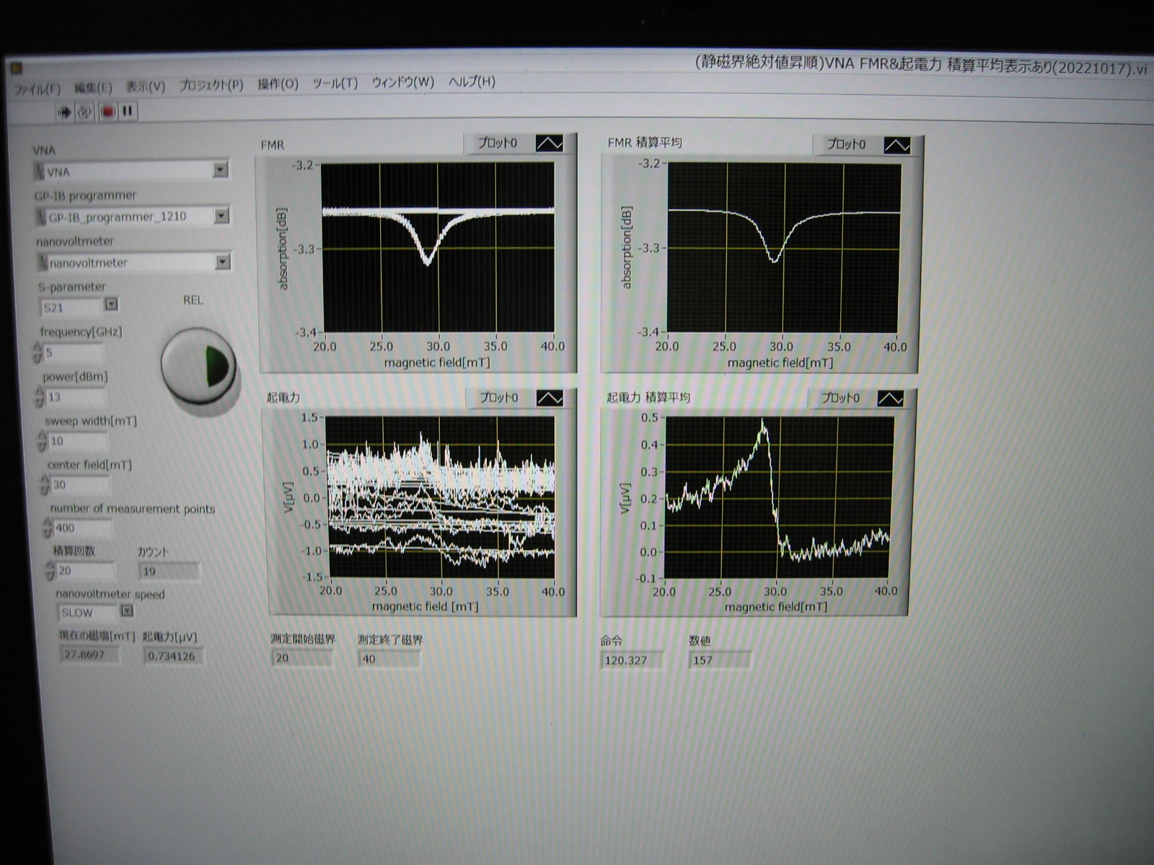Click the FMR graph プロット0 legend label
The width and height of the screenshot is (1154, 865).
tap(498, 143)
